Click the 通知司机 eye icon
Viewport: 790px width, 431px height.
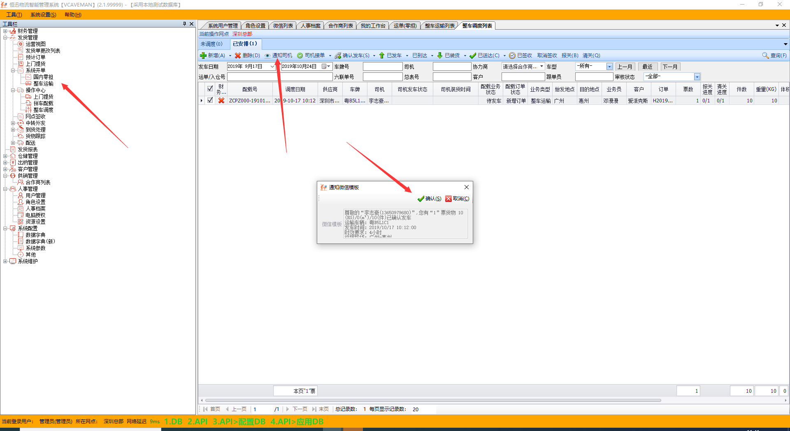pos(267,56)
